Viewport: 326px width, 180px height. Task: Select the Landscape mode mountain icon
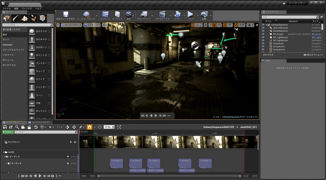point(24,18)
